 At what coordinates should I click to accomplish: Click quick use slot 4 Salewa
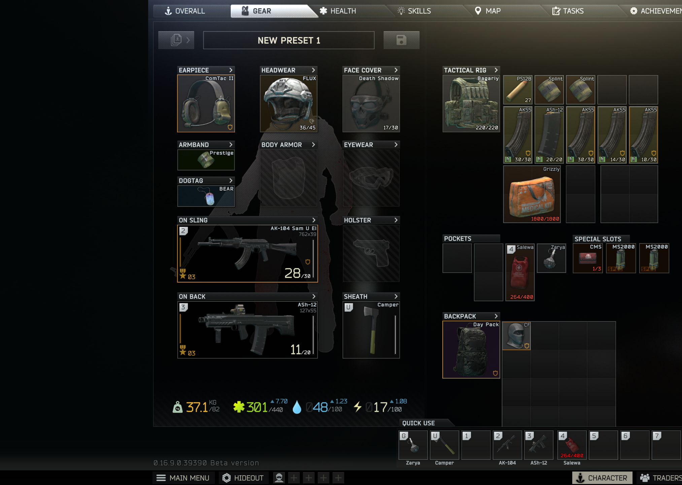coord(572,445)
